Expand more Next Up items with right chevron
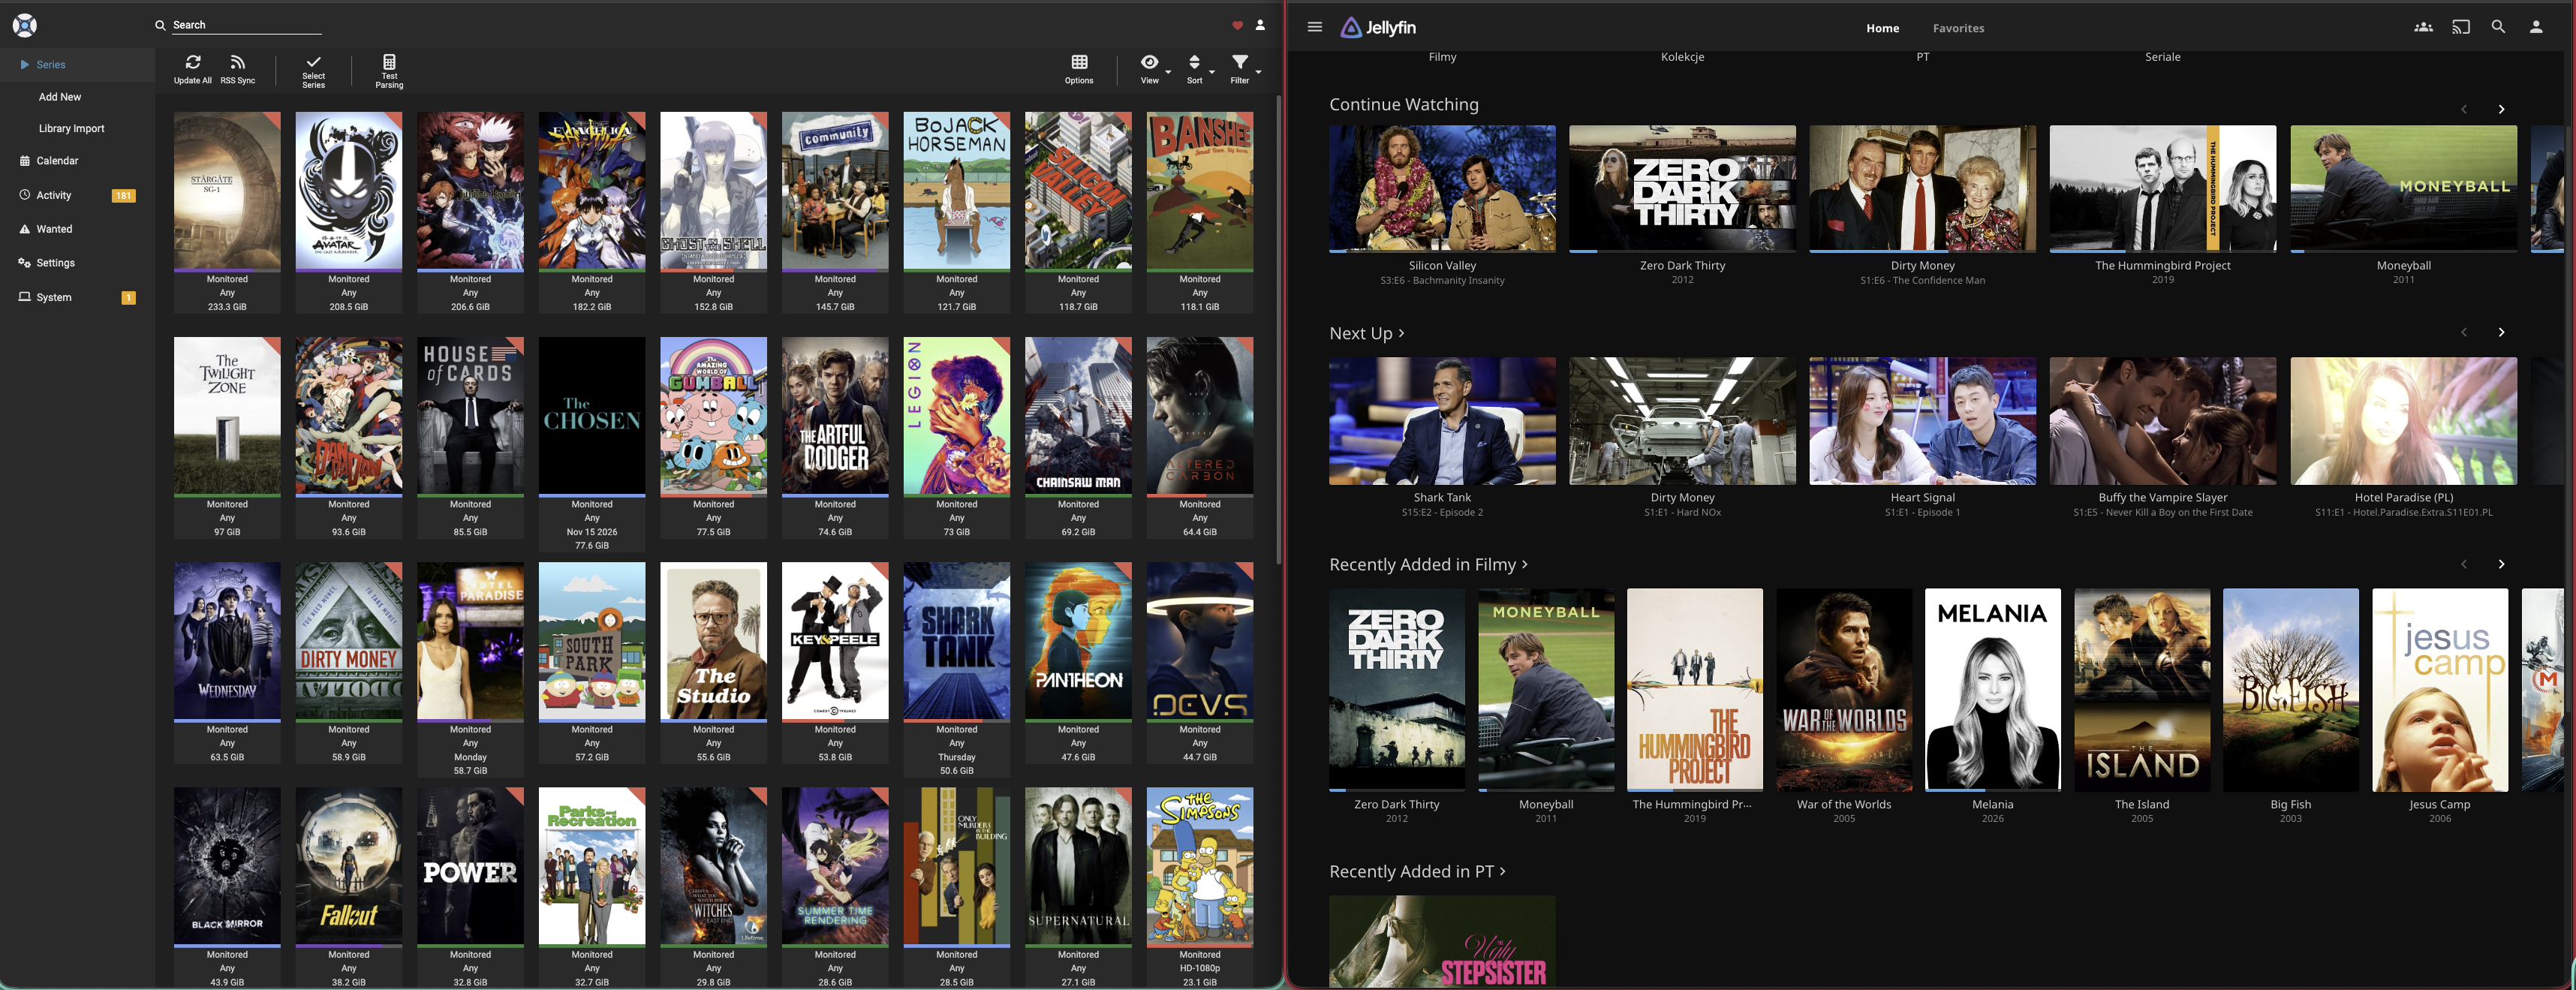 coord(2501,332)
